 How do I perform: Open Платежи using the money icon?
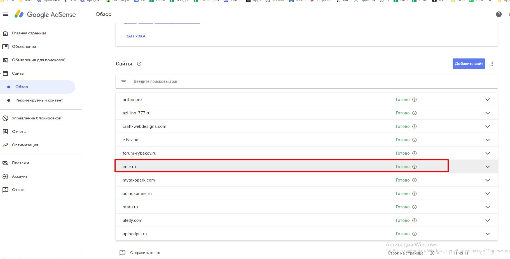[5, 163]
